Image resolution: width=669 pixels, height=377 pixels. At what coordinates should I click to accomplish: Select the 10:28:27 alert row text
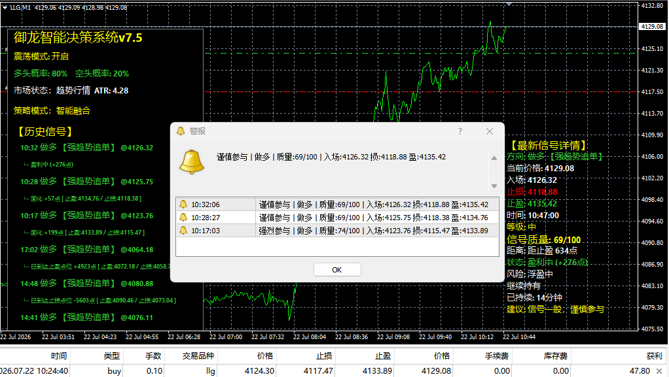tap(337, 218)
